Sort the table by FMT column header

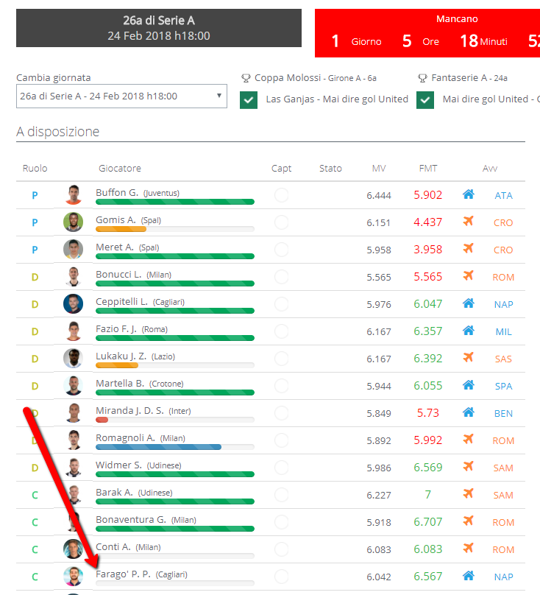[x=427, y=169]
